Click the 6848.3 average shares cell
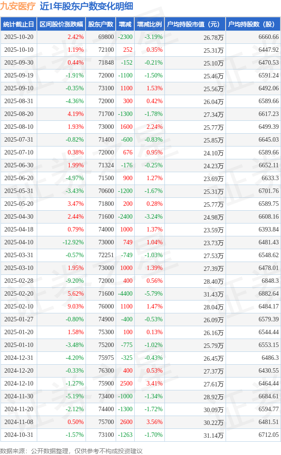Screen dimensions: 281x455 [269, 281]
